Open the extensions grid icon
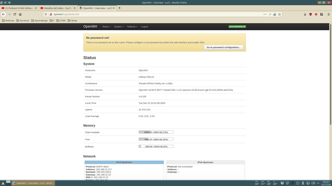The height and width of the screenshot is (186, 332). click(321, 14)
